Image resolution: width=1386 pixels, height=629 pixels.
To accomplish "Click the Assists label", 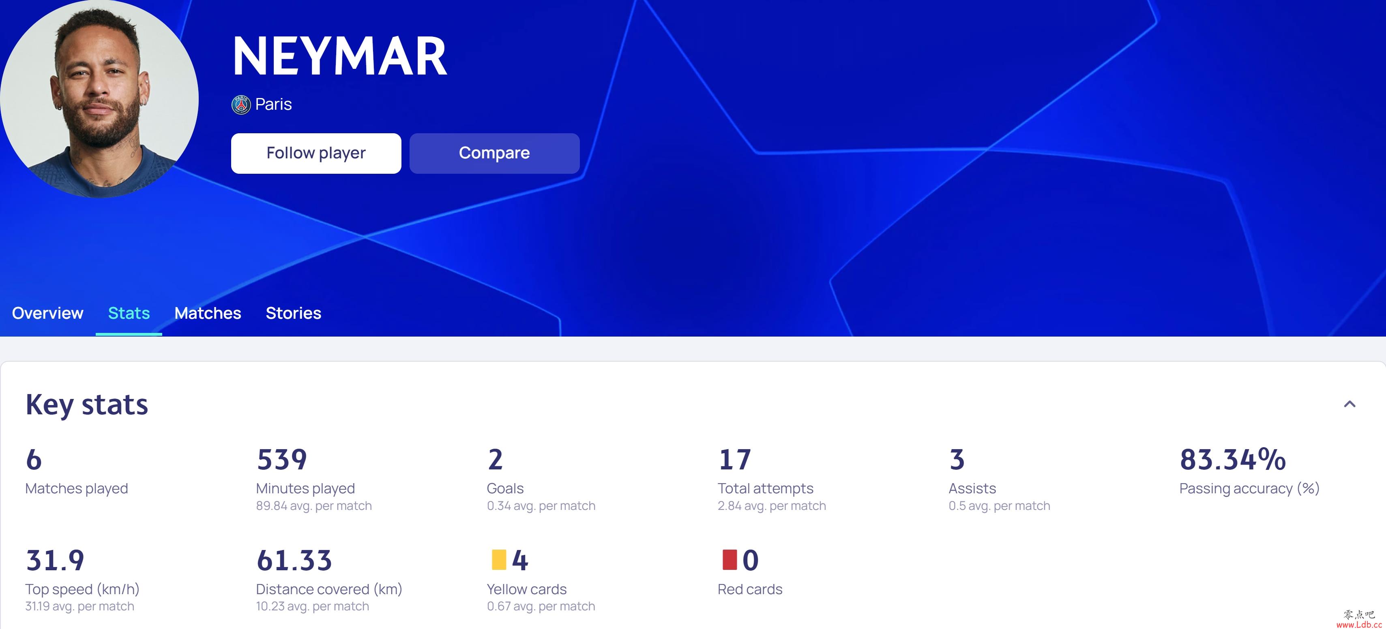I will (x=972, y=488).
